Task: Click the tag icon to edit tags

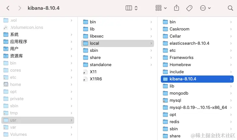Action: click(x=189, y=8)
